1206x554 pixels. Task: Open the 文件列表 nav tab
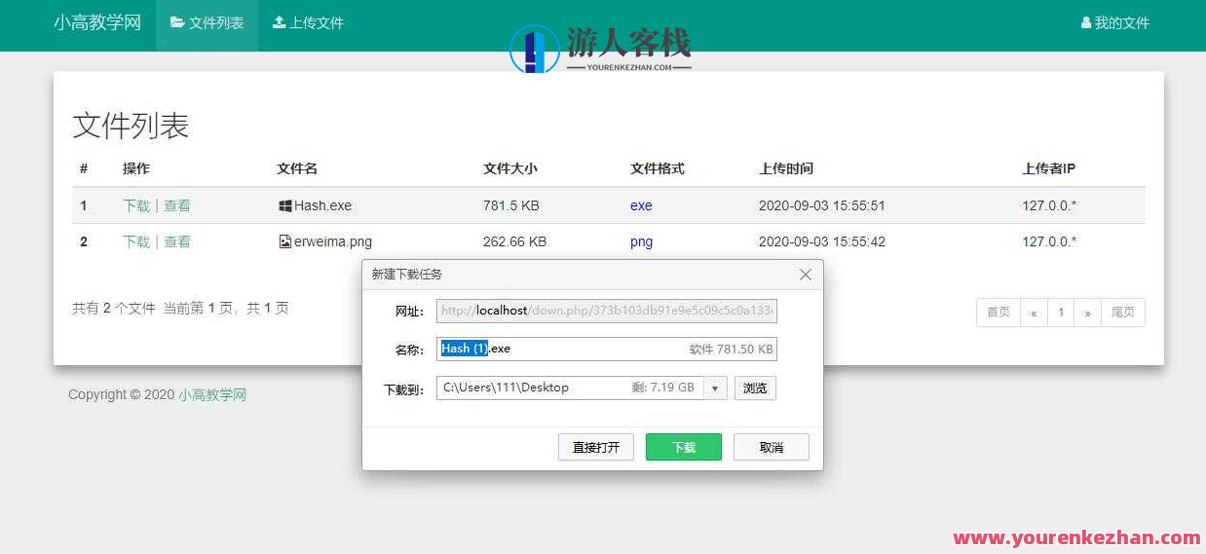(x=207, y=23)
